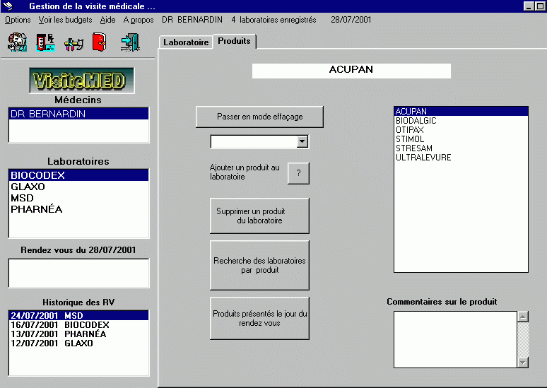Click Recherche des laboratoires par produit

pos(259,265)
